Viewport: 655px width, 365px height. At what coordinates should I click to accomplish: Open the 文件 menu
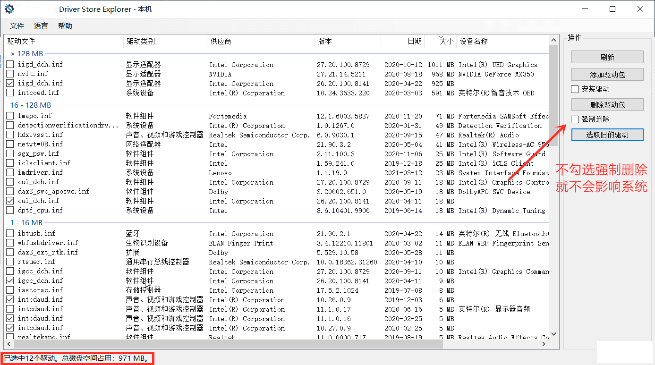click(x=17, y=26)
